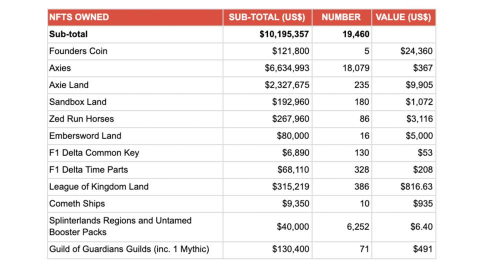Click the NUMBER column header
This screenshot has width=480, height=265.
tap(341, 17)
